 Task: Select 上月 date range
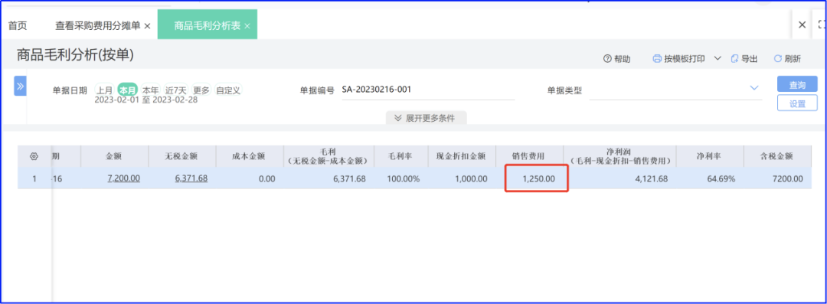[x=104, y=90]
